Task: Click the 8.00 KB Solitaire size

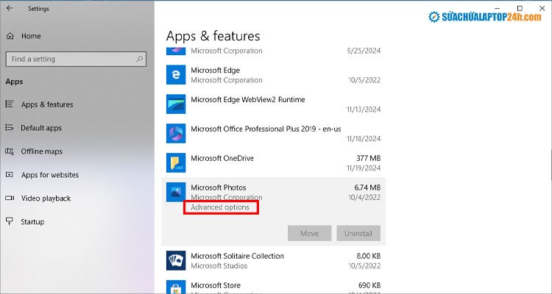Action: click(368, 256)
